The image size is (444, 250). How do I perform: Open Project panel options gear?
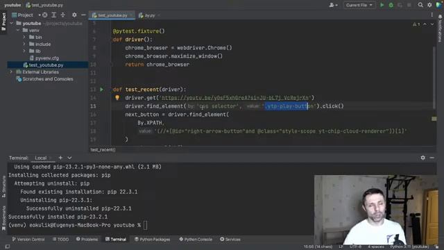pyautogui.click(x=74, y=15)
